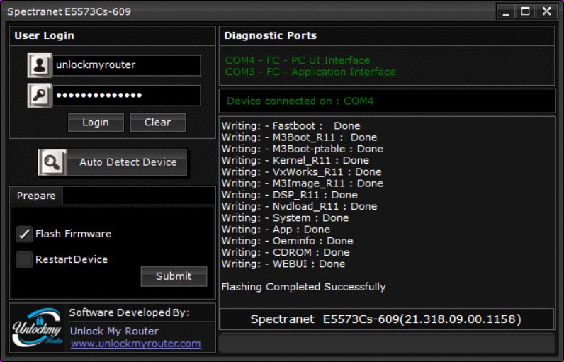
Task: Click the Device connected on : COM4 status
Action: (300, 101)
